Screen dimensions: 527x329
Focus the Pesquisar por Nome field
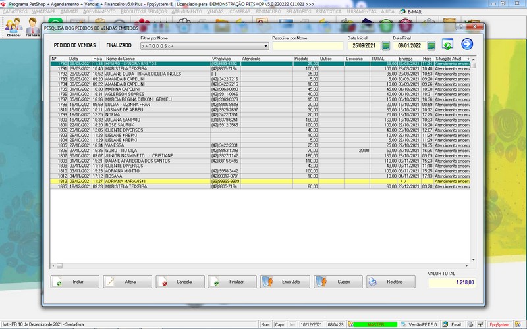(x=308, y=46)
